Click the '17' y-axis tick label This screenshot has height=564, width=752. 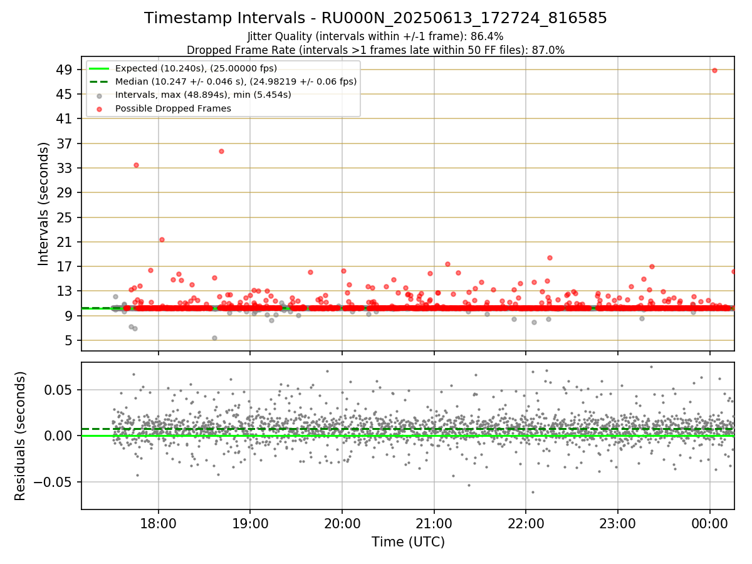(66, 266)
